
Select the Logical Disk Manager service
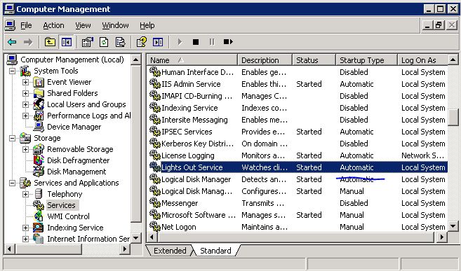click(x=298, y=179)
